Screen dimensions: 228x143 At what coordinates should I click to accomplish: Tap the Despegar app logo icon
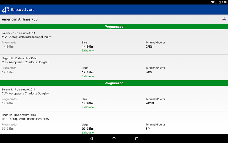click(6, 10)
